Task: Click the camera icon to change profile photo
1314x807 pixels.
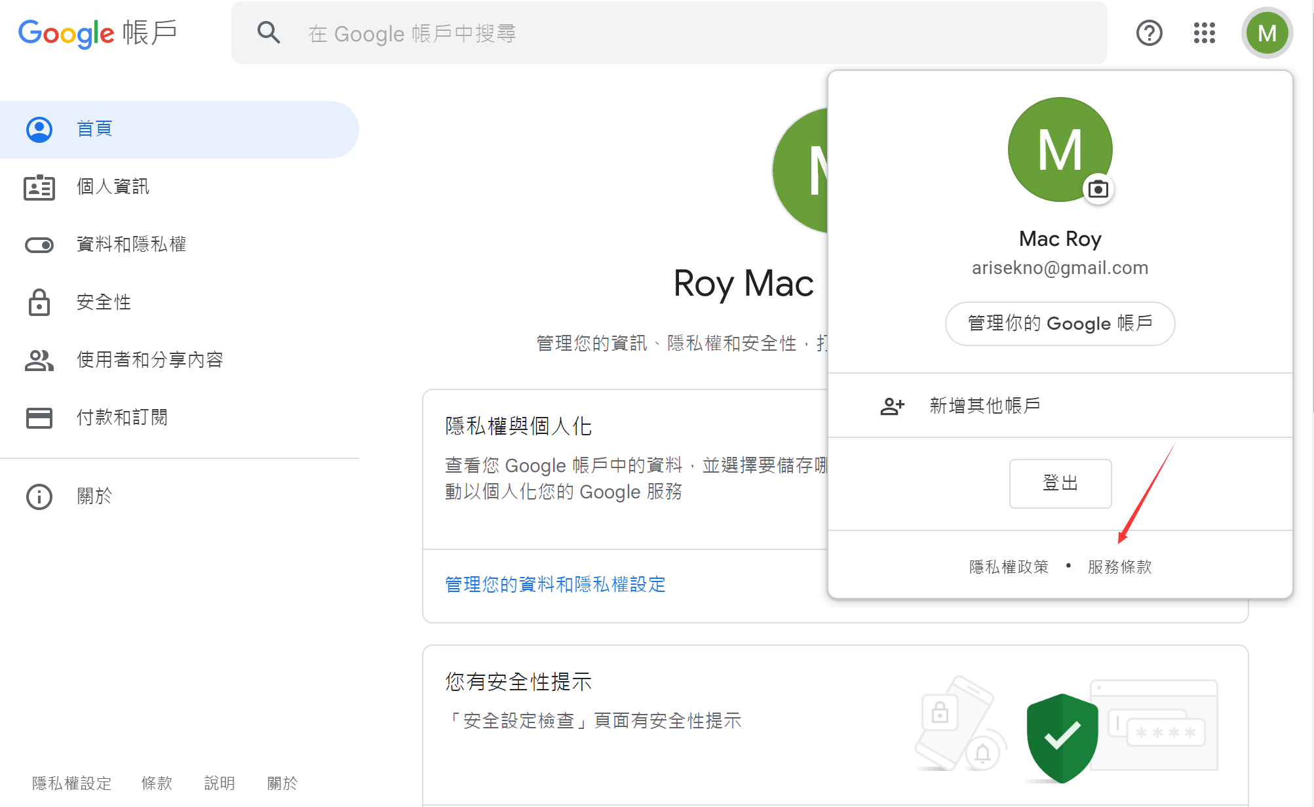Action: (1098, 189)
